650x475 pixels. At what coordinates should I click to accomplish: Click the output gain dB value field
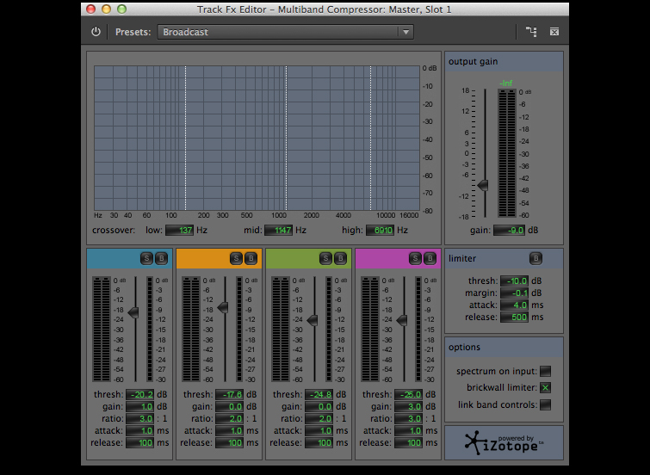tap(511, 231)
